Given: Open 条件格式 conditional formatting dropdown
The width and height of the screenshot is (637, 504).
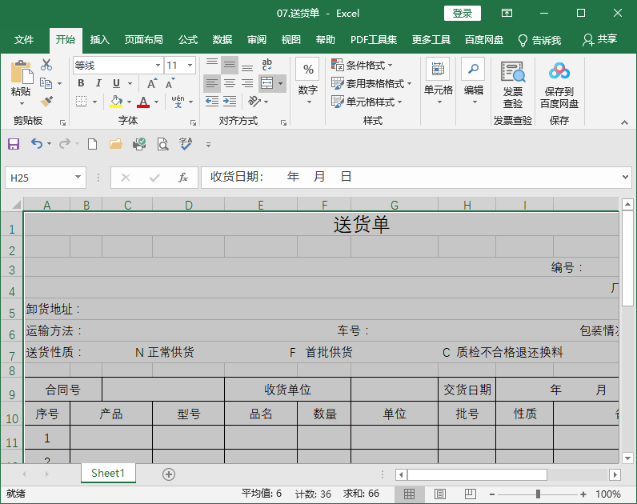Looking at the screenshot, I should (362, 66).
